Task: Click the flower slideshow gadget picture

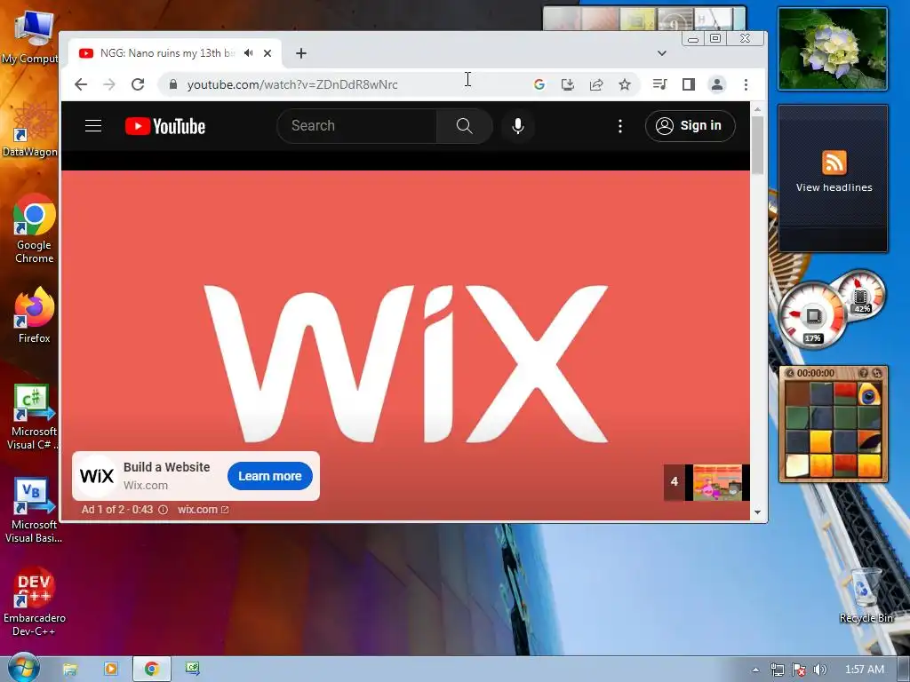Action: point(833,50)
